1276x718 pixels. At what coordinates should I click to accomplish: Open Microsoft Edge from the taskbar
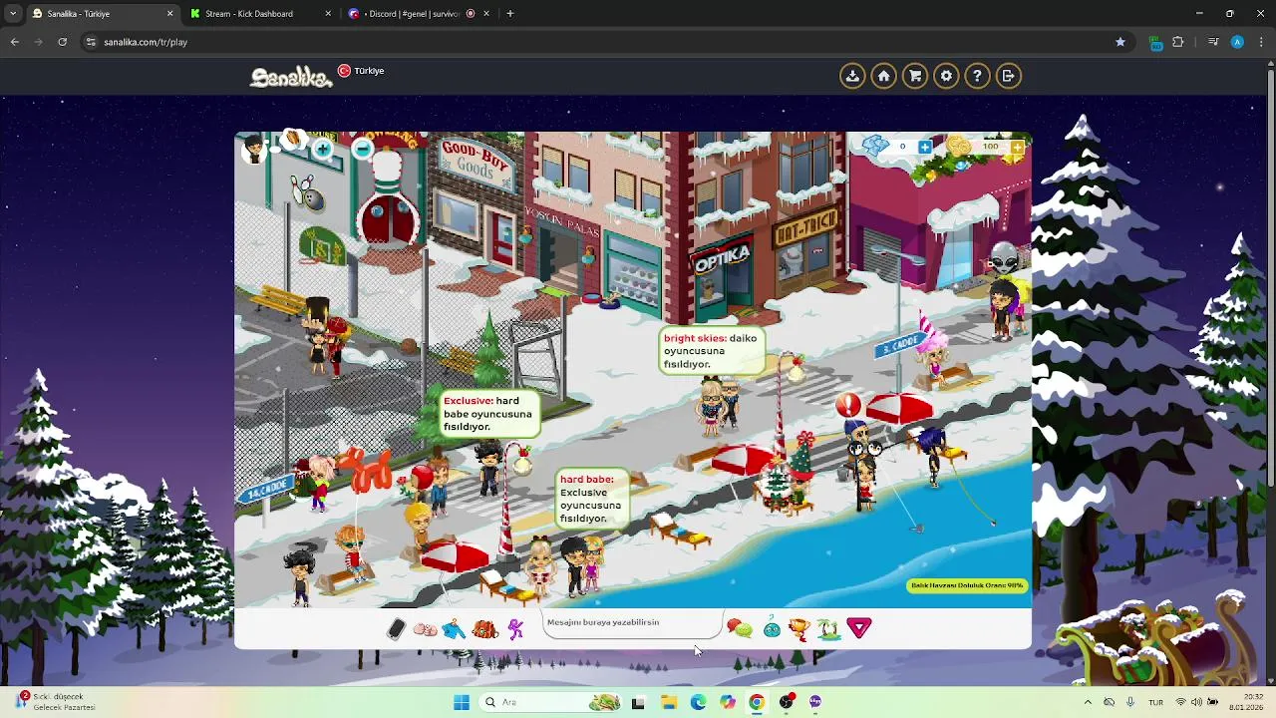click(698, 702)
